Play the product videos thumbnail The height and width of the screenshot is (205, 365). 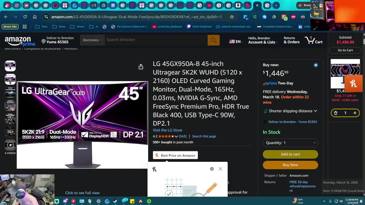click(10, 145)
